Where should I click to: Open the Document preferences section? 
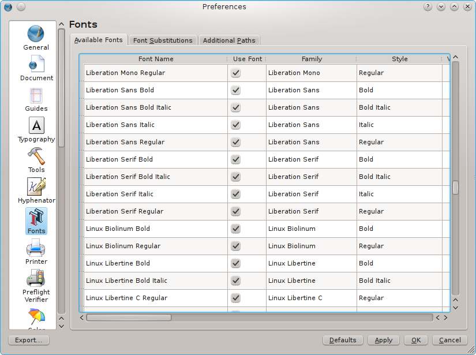click(x=36, y=68)
